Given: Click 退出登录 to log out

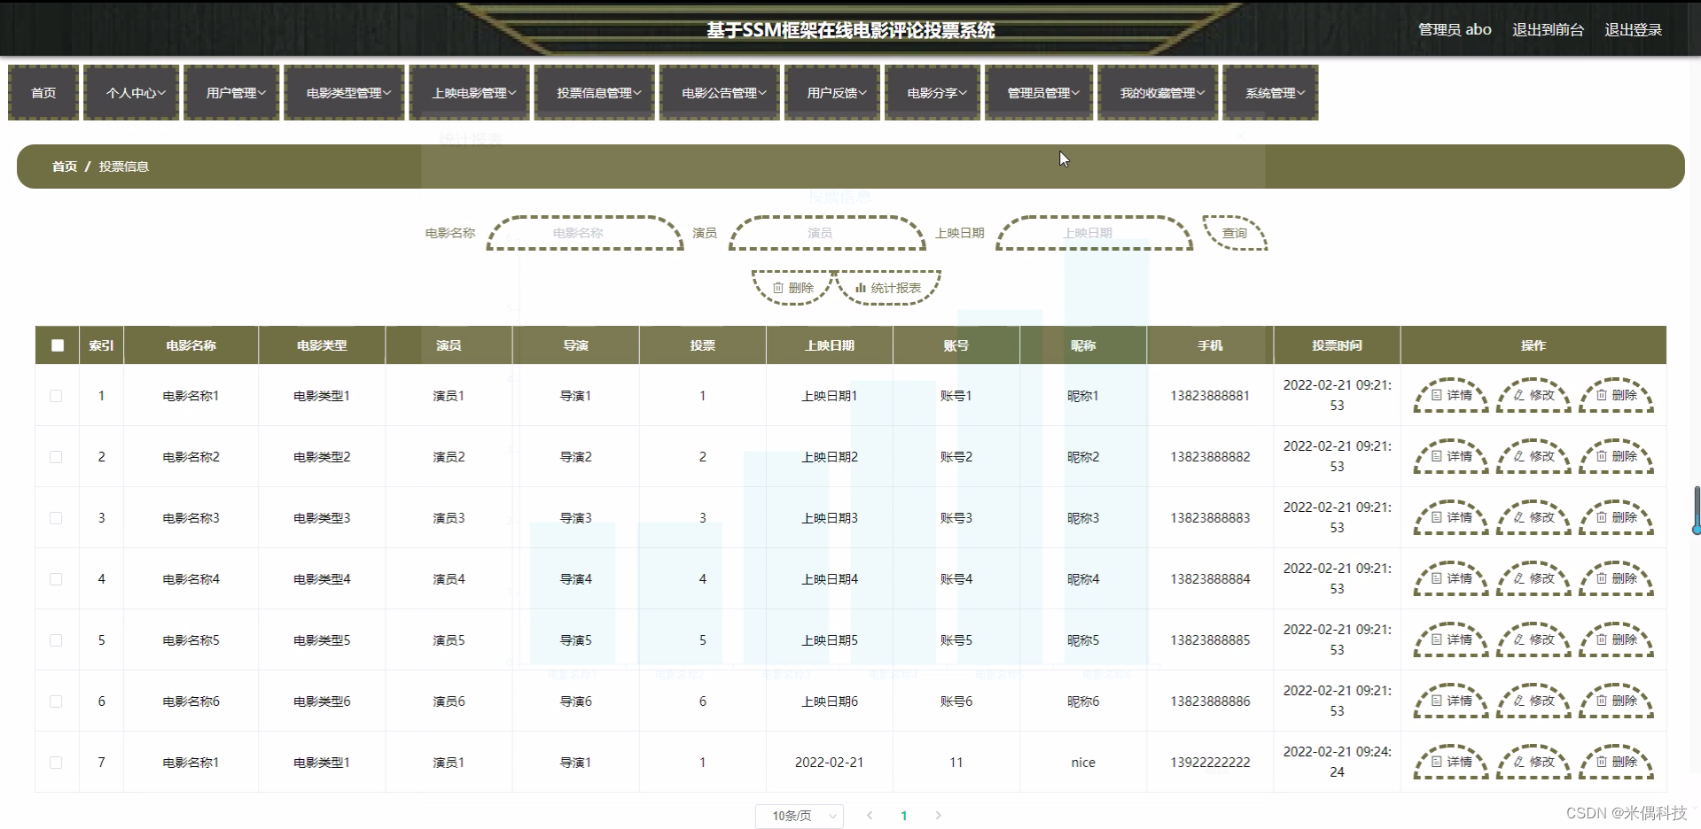Looking at the screenshot, I should (x=1633, y=28).
